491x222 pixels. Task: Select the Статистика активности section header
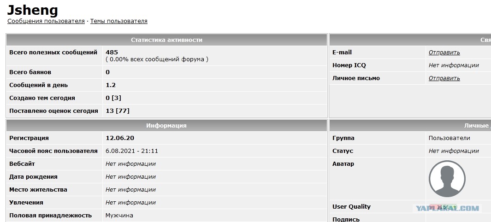(x=166, y=40)
